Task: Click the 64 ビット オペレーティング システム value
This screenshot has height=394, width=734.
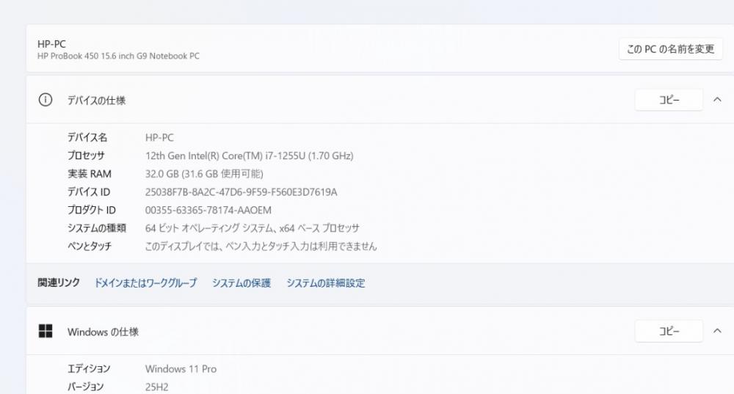Action: pos(252,228)
